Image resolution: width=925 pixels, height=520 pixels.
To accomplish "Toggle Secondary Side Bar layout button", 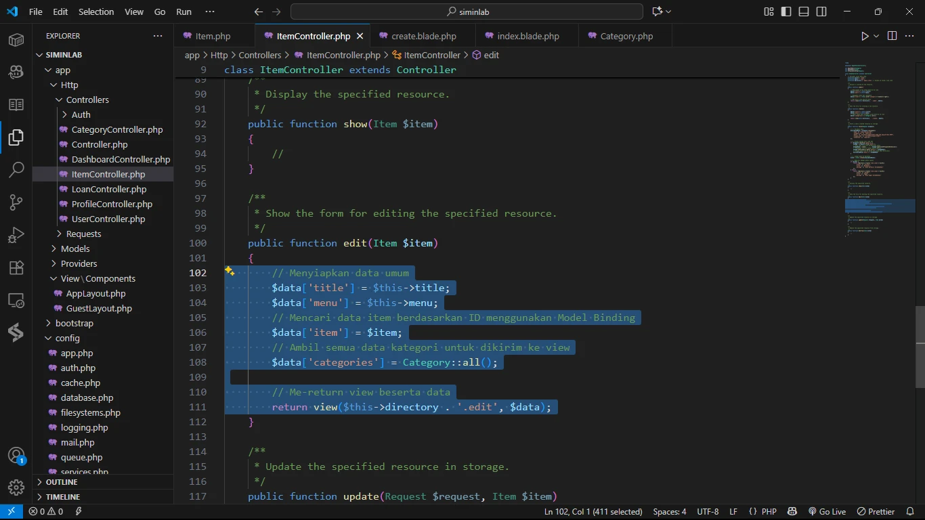I will pos(821,12).
